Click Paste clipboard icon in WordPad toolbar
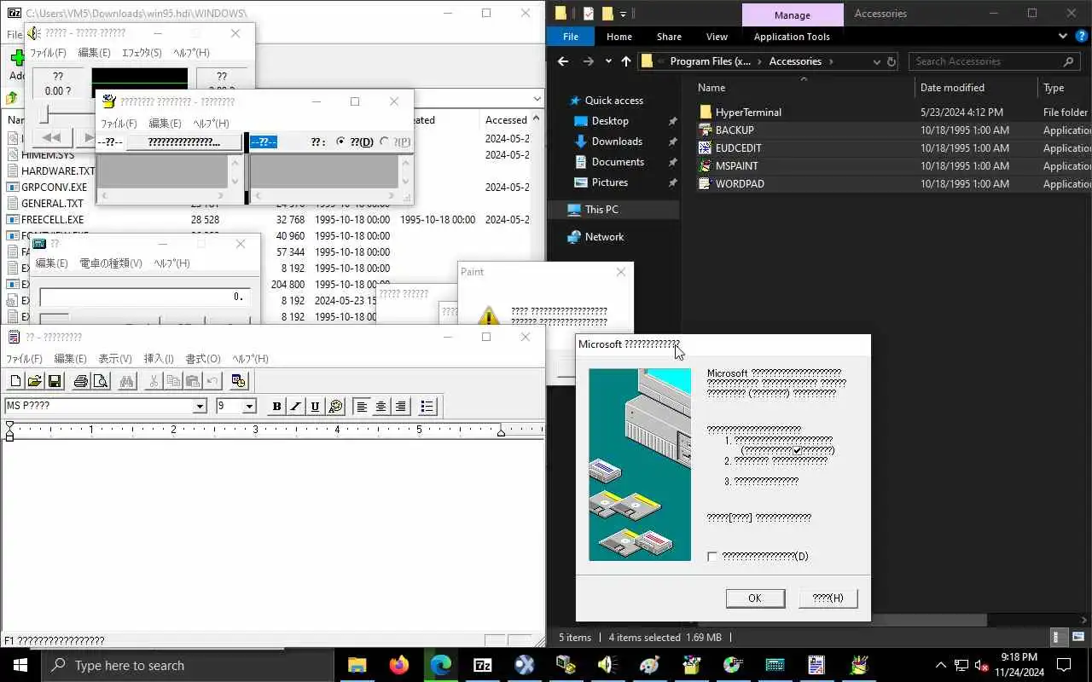The width and height of the screenshot is (1092, 682). [193, 381]
